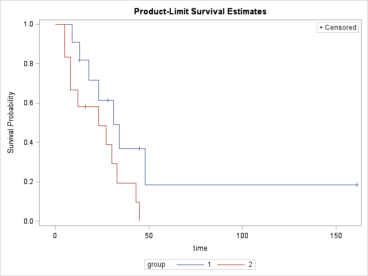The width and height of the screenshot is (368, 276).
Task: Click the time x-axis label
Action: coord(200,248)
